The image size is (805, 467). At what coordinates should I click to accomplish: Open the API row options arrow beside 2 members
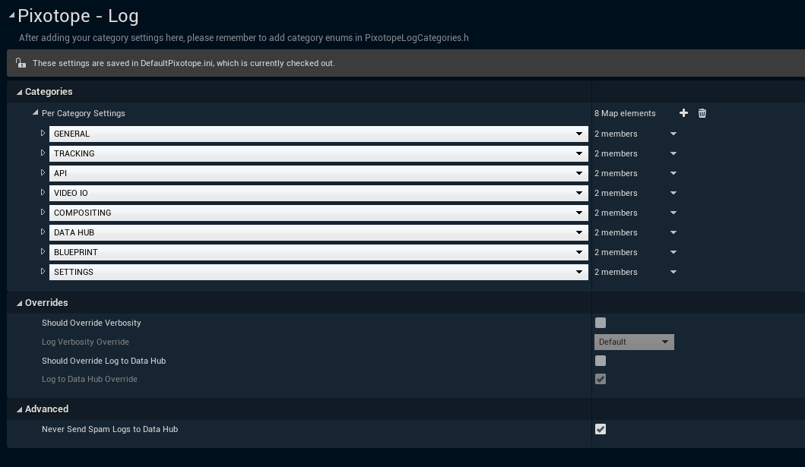click(x=673, y=173)
